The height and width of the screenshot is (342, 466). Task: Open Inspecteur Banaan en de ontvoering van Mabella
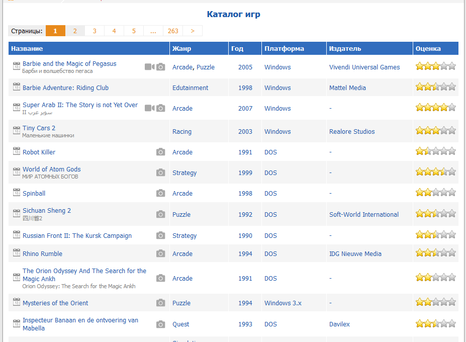click(x=80, y=324)
